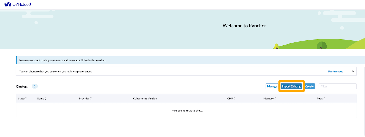This screenshot has width=365, height=137.
Task: Sort the table by CPU
Action: click(x=234, y=99)
